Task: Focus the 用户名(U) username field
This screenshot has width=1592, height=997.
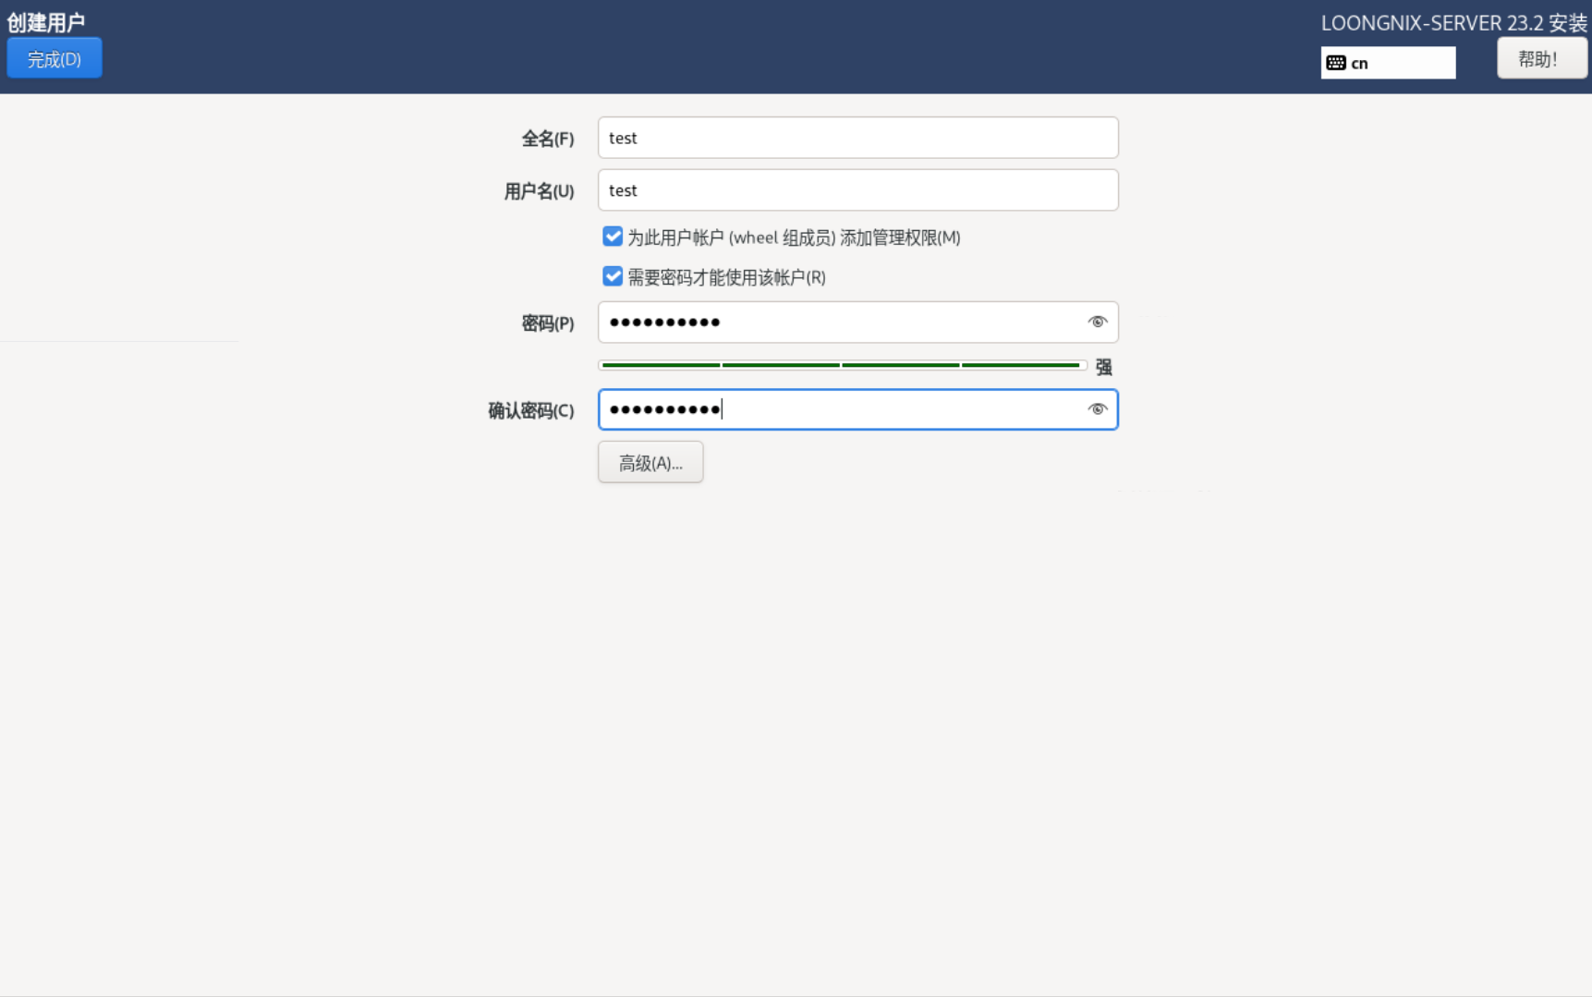Action: pyautogui.click(x=857, y=190)
